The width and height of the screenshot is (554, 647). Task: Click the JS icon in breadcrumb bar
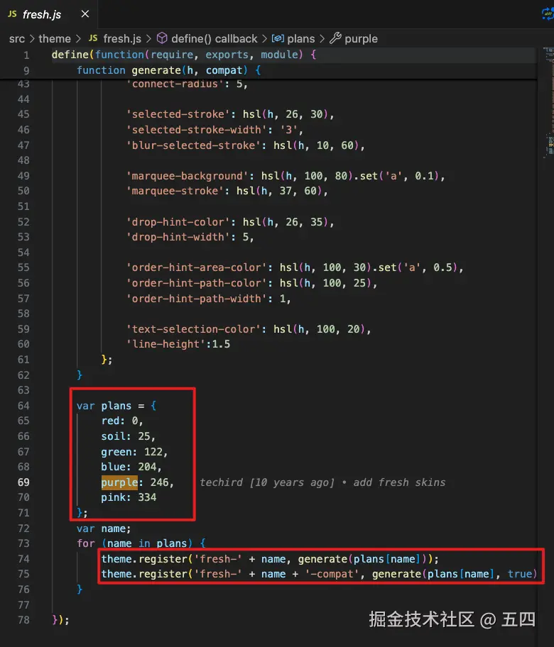[x=93, y=38]
